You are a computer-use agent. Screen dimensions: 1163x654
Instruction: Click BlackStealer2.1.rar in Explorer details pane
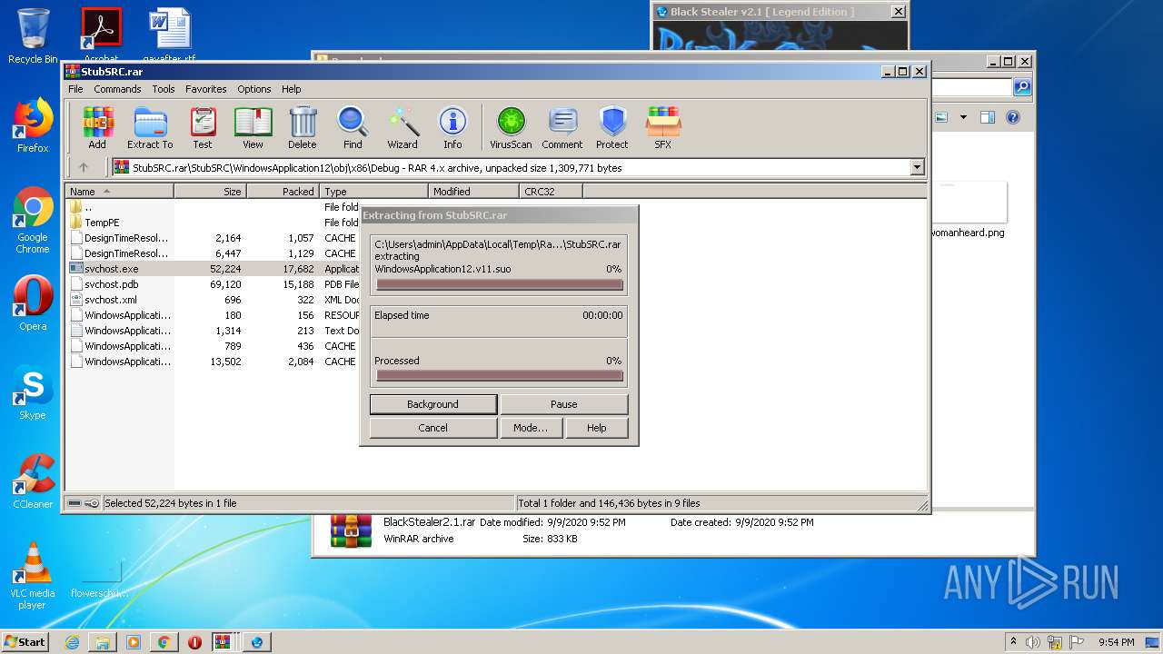tap(429, 522)
